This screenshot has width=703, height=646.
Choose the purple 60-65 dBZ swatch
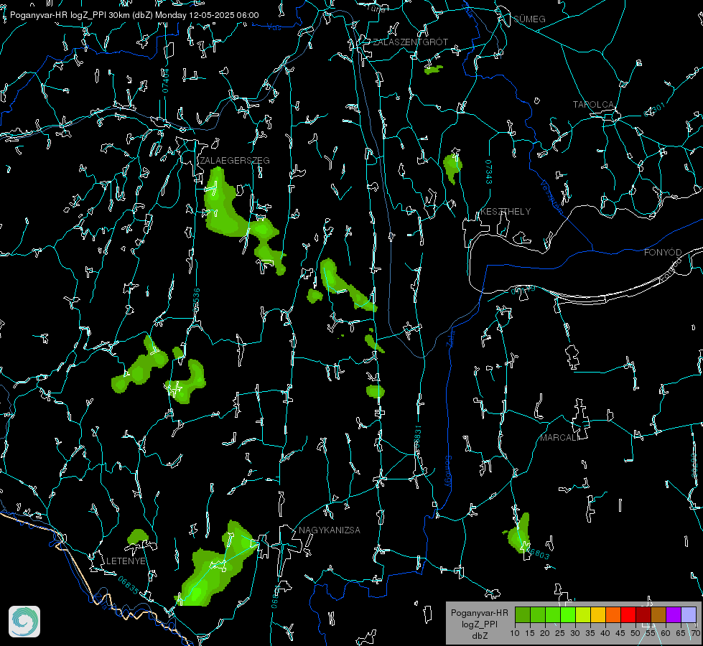pos(674,614)
